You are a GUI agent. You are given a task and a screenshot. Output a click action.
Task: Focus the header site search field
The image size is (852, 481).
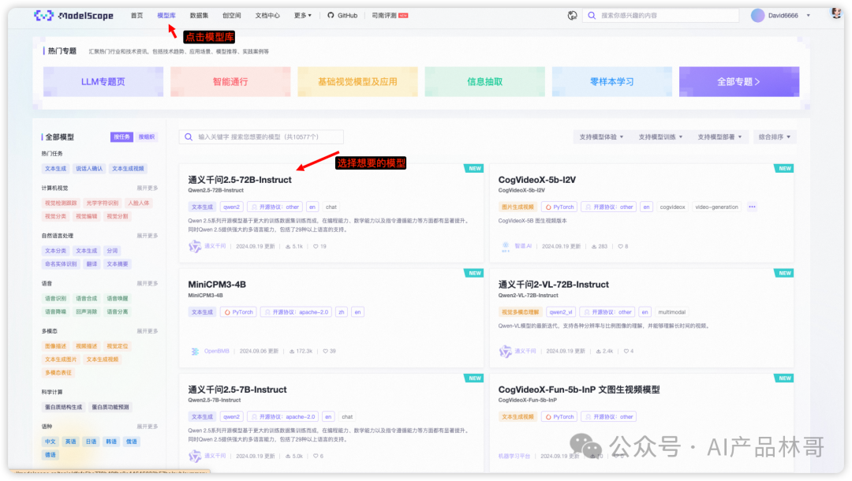click(661, 16)
